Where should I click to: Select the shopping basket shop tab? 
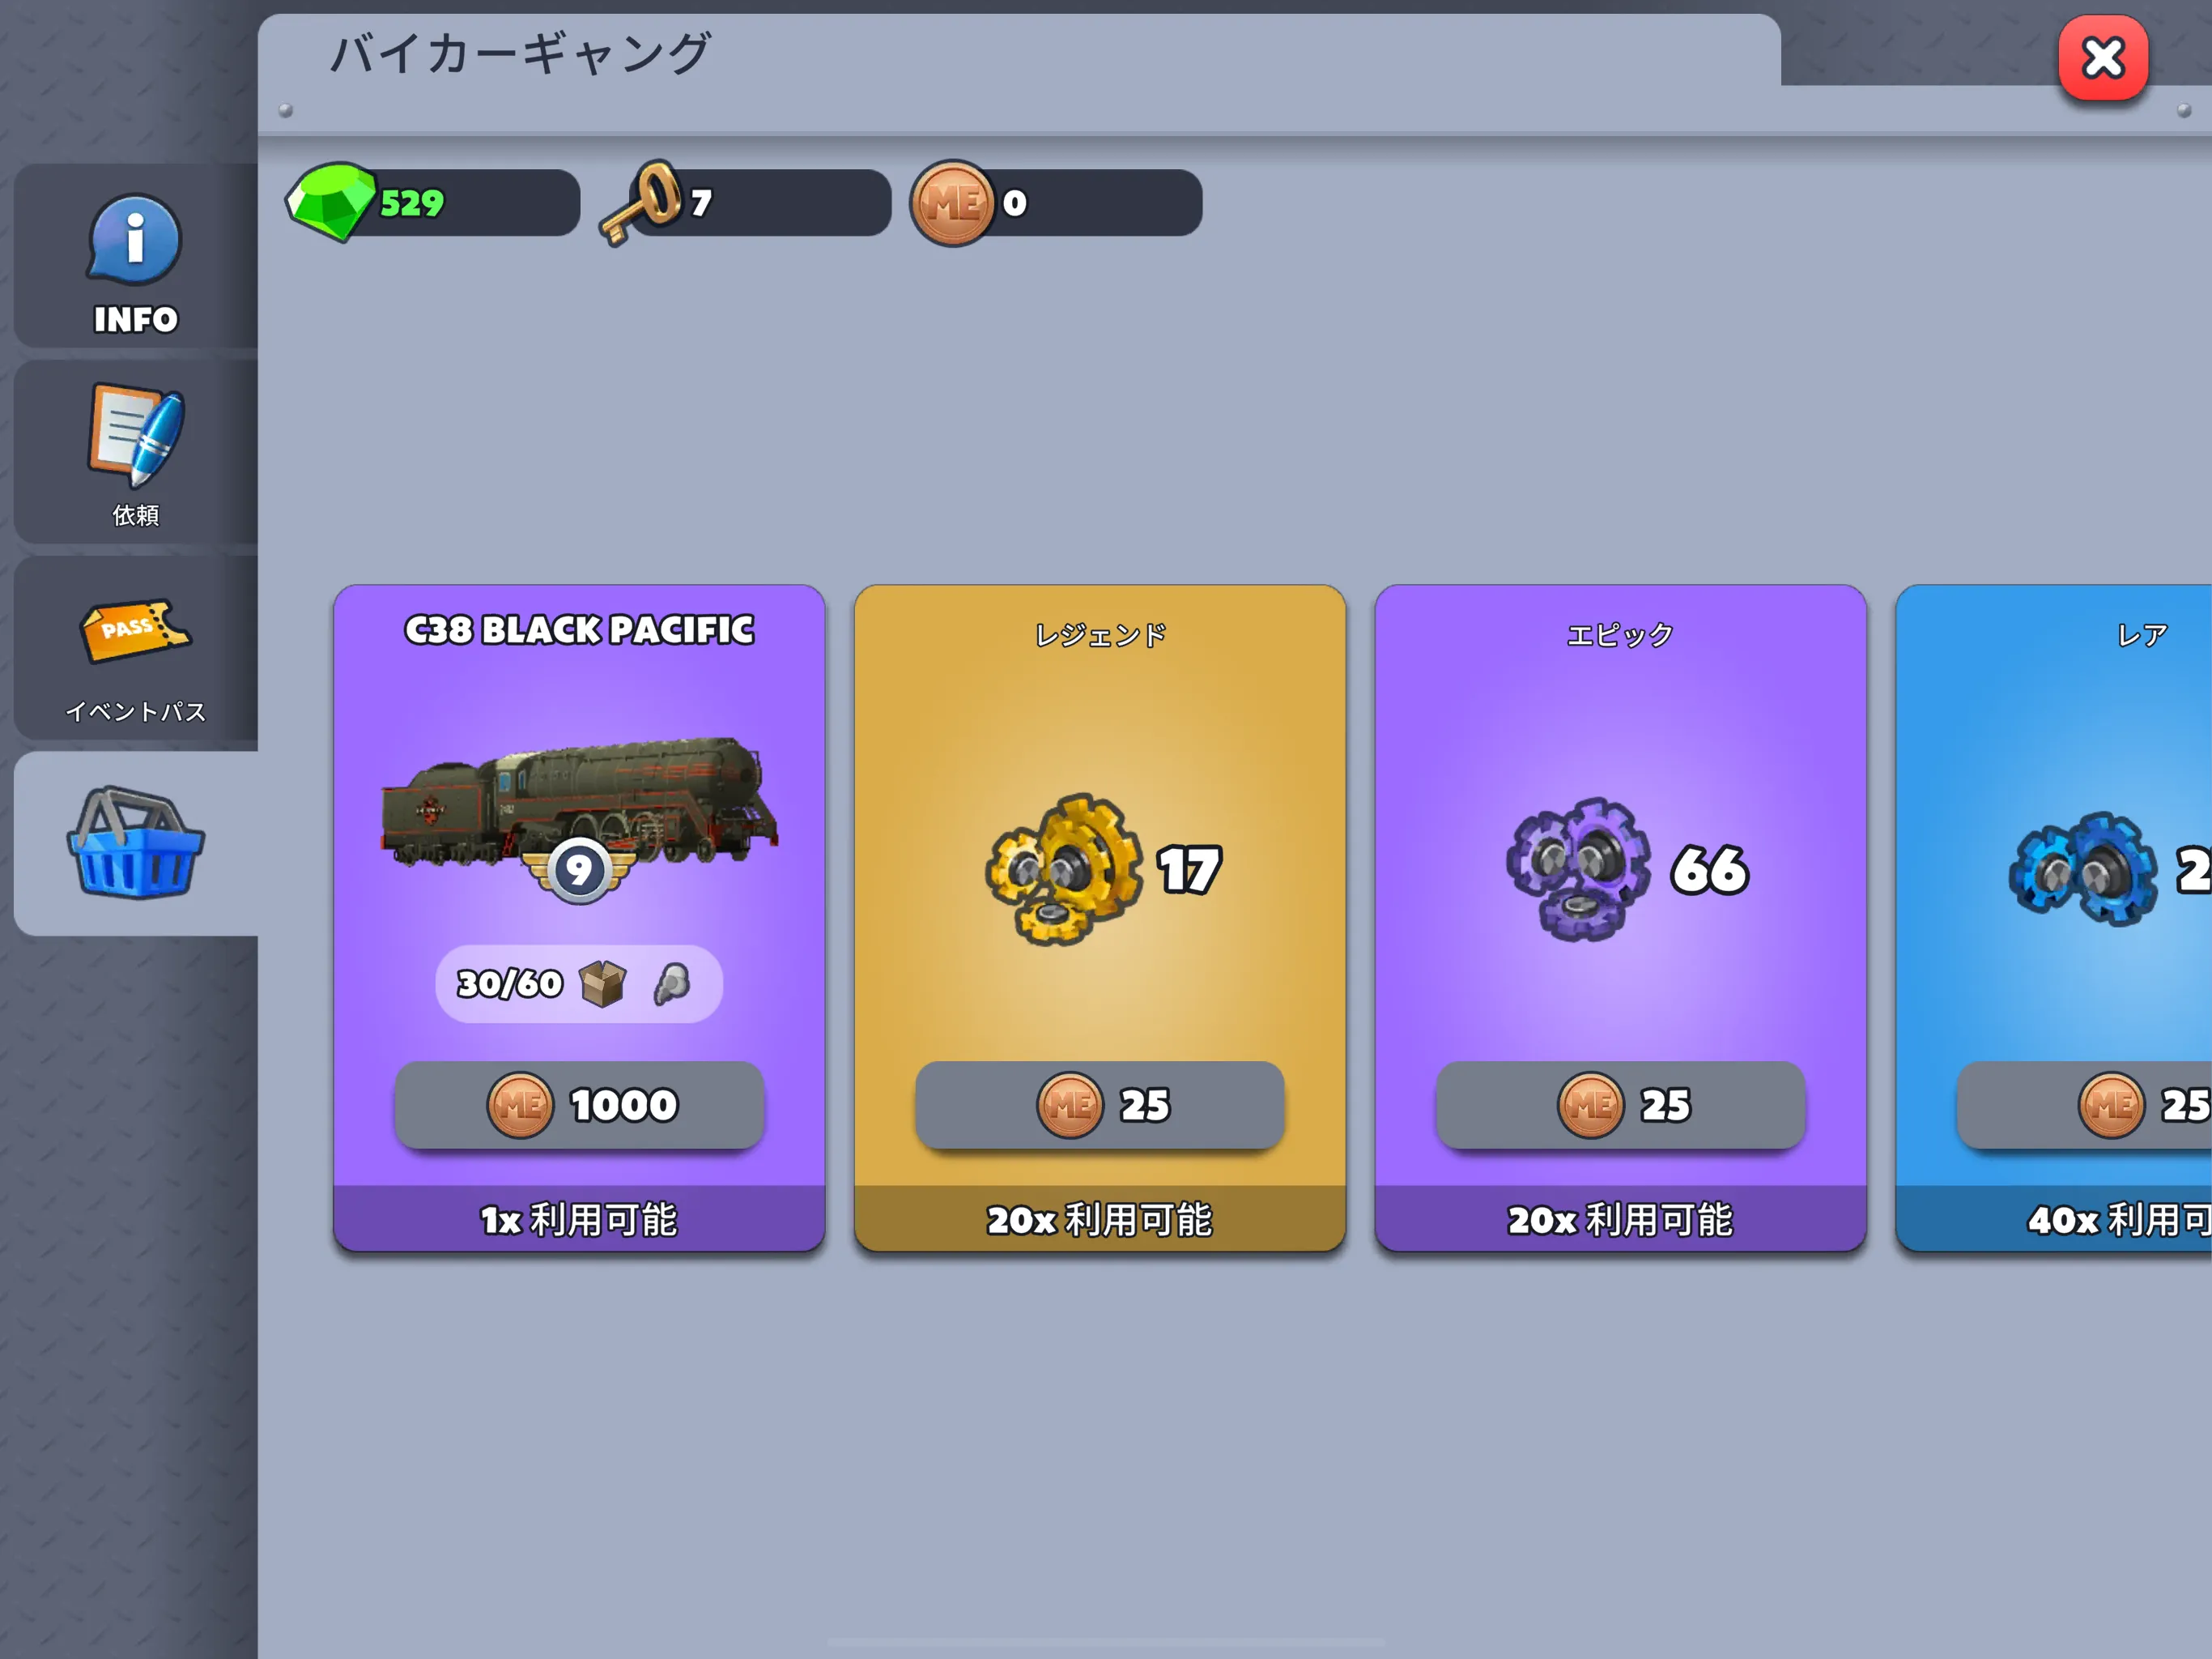[x=135, y=843]
